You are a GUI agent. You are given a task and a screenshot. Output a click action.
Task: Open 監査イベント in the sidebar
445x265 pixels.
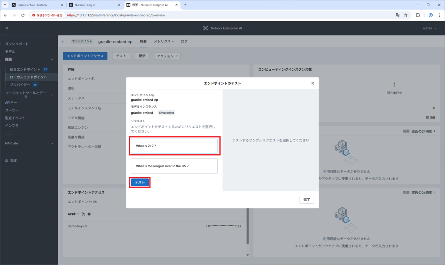coord(15,118)
